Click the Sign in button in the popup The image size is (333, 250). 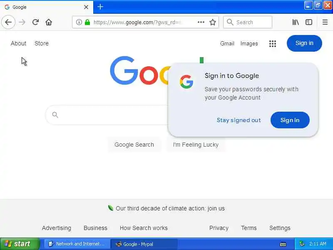click(x=290, y=120)
